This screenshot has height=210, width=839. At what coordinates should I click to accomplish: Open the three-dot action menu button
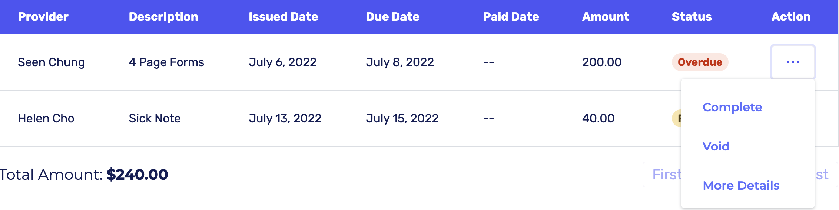click(793, 62)
